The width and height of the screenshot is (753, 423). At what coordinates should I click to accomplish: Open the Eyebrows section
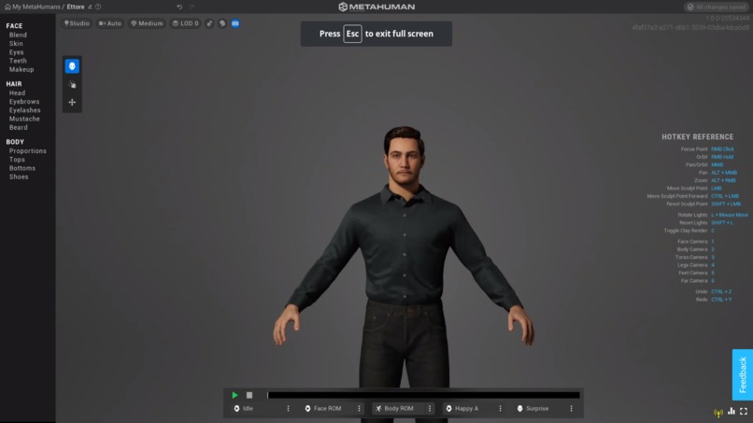24,101
